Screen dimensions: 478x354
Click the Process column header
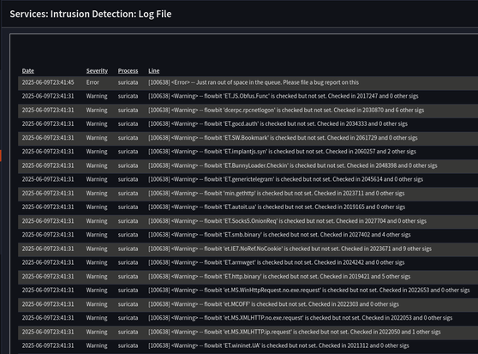coord(128,71)
